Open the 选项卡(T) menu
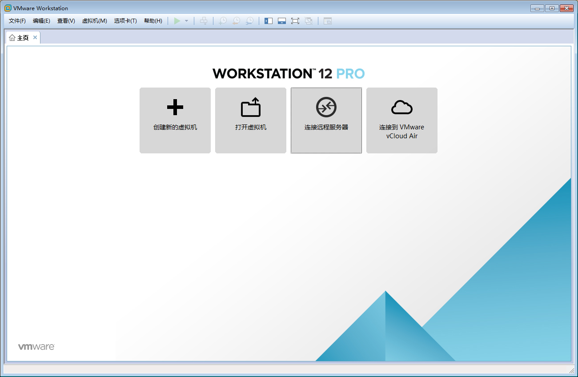The height and width of the screenshot is (377, 578). coord(125,20)
